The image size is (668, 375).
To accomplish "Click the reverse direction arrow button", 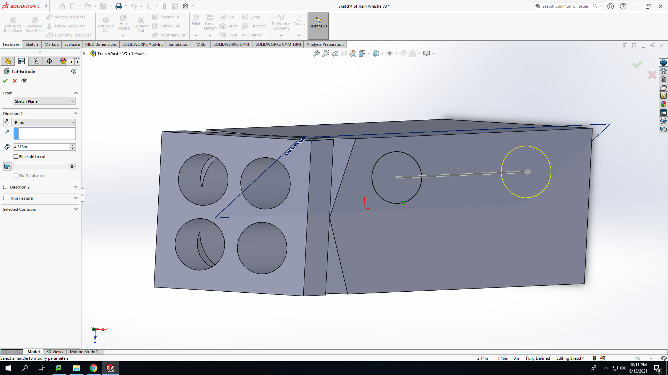I will point(7,122).
